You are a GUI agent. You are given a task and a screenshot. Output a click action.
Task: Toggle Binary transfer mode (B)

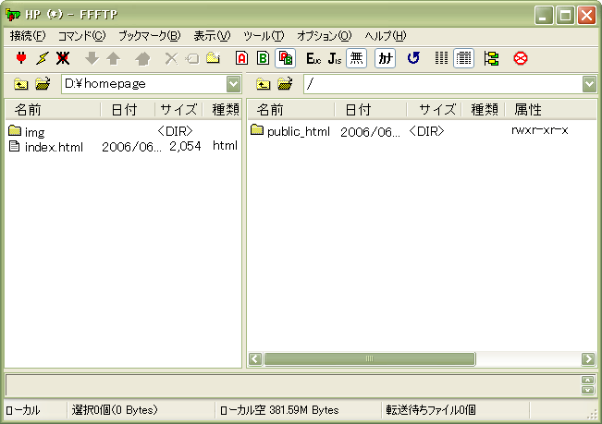click(264, 58)
